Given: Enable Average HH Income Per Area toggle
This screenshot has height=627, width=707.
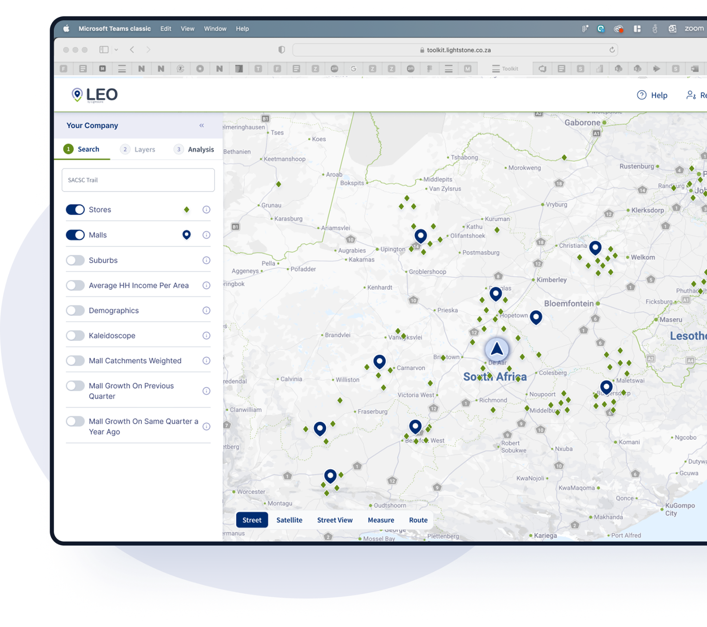Looking at the screenshot, I should coord(75,285).
